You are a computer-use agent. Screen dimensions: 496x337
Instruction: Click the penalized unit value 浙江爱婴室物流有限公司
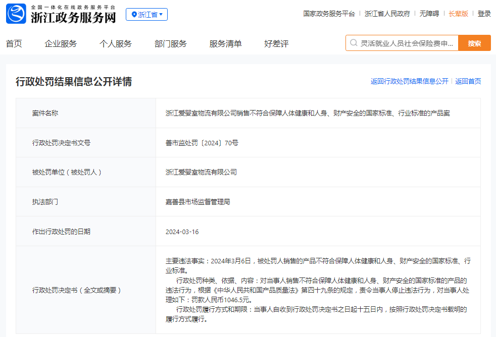click(x=201, y=172)
